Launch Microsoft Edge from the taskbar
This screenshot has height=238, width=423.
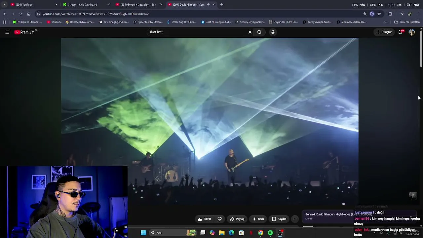(231, 233)
